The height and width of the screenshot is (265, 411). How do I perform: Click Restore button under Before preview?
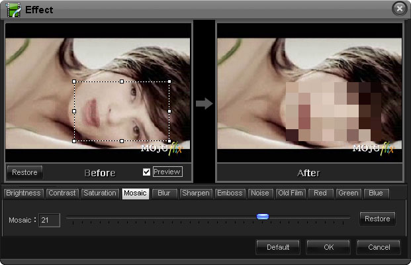pos(24,172)
